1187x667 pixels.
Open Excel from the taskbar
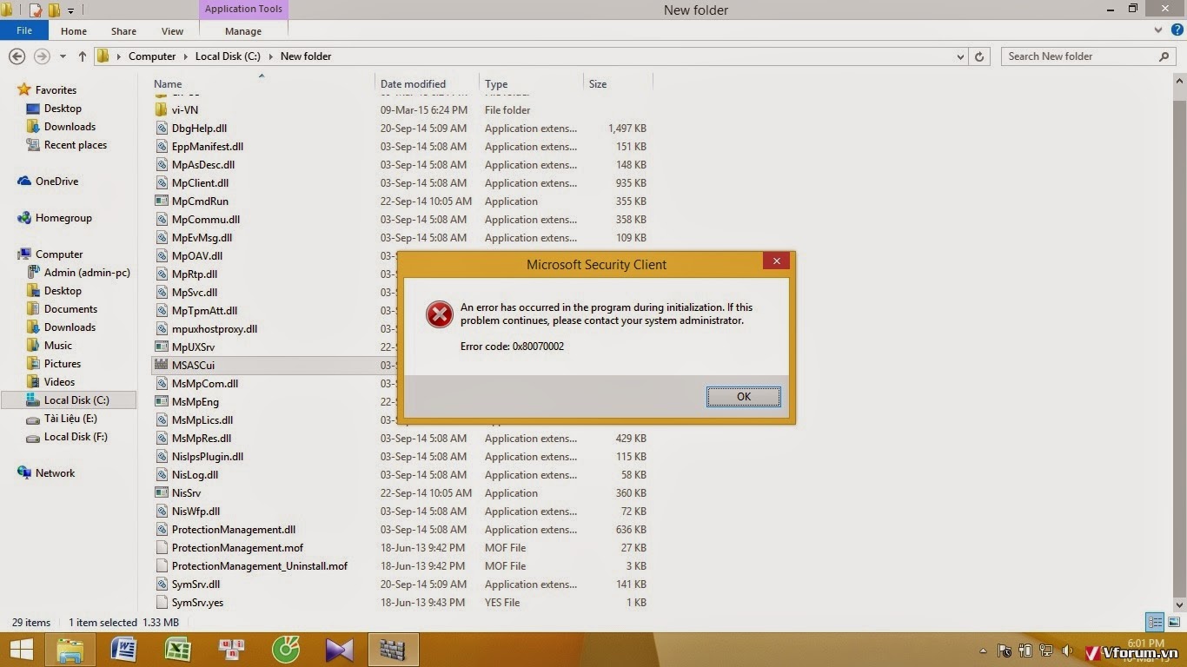178,650
